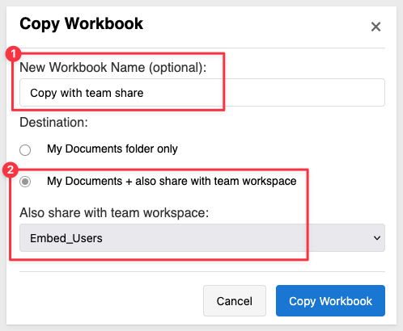Viewport: 403px width, 331px height.
Task: Click 'My Documents + also share with team workspace' label
Action: tap(172, 181)
